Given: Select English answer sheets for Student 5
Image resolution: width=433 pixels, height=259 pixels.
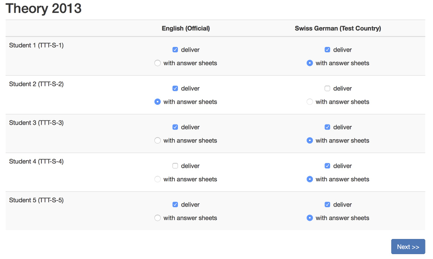Looking at the screenshot, I should point(158,218).
